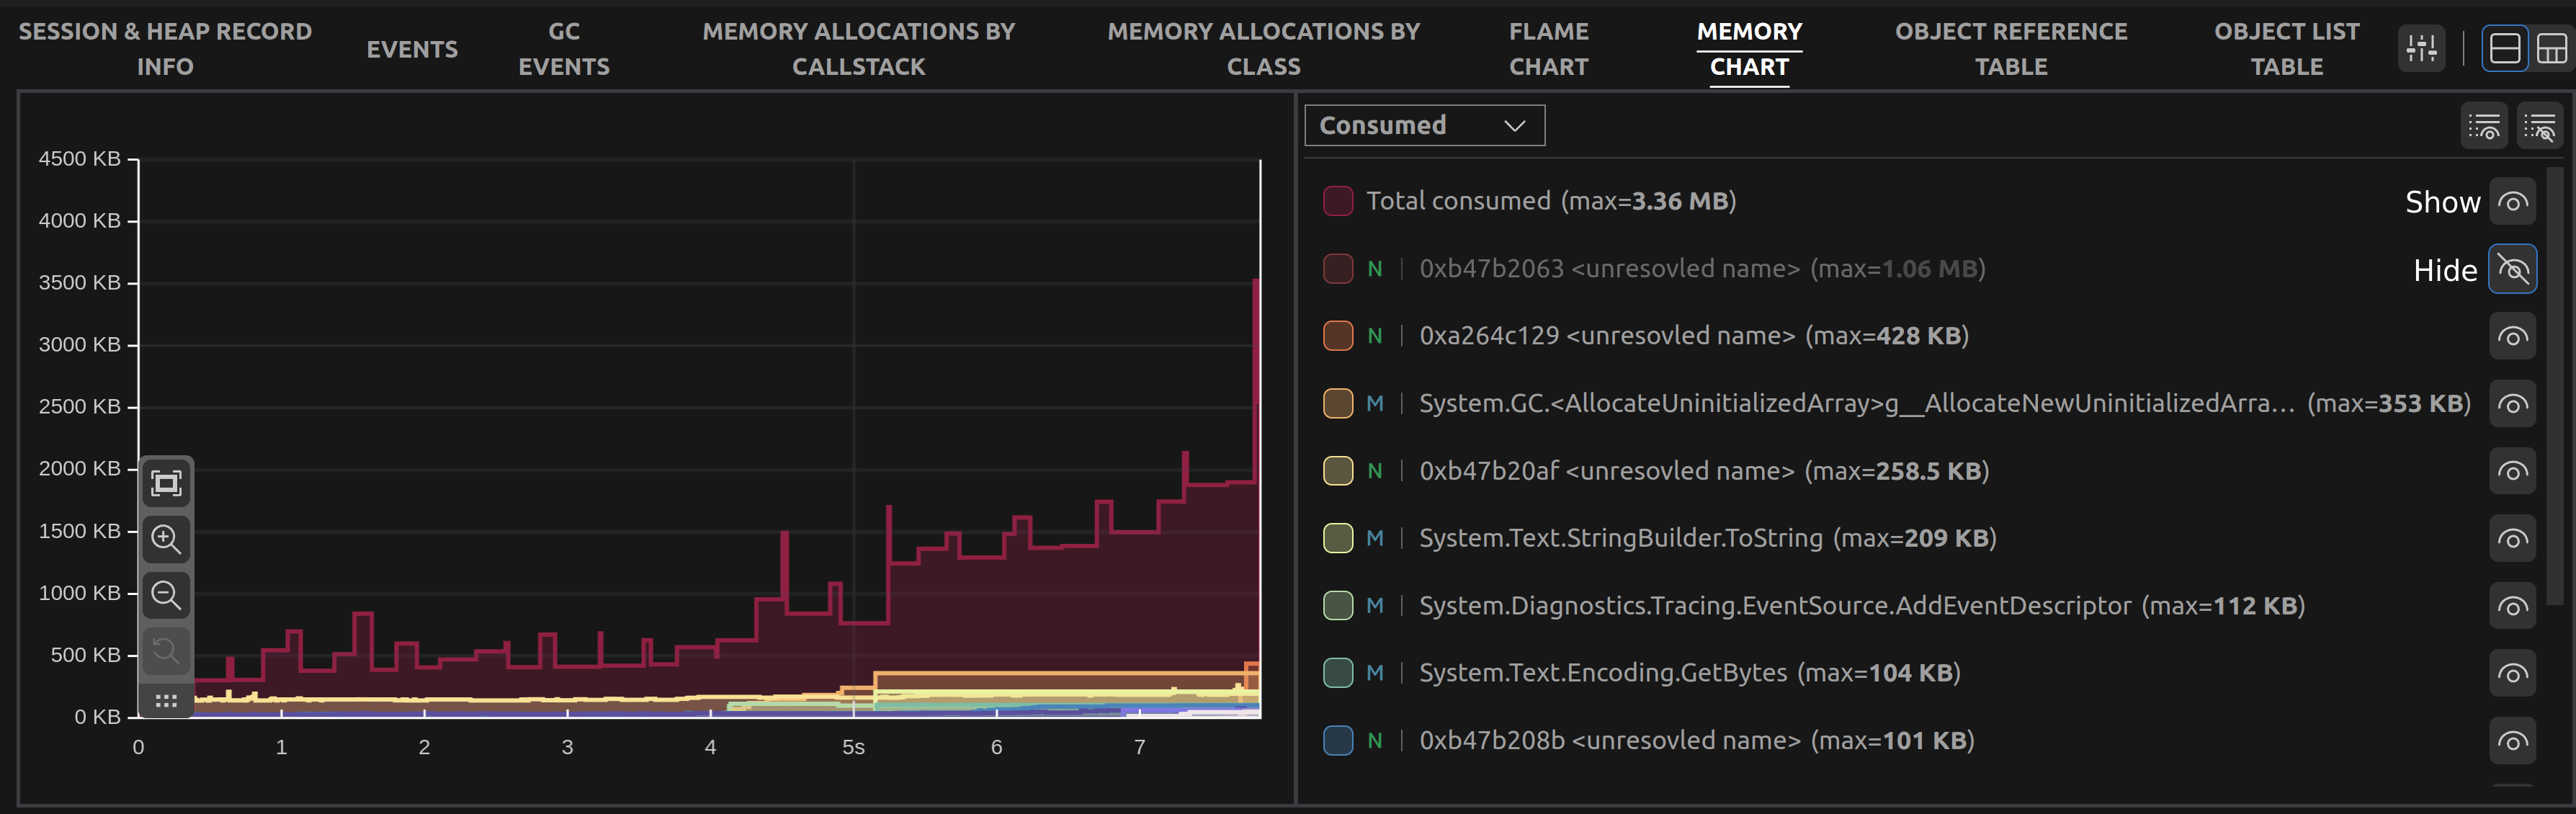
Task: Open the chart tools grip handle
Action: [x=166, y=701]
